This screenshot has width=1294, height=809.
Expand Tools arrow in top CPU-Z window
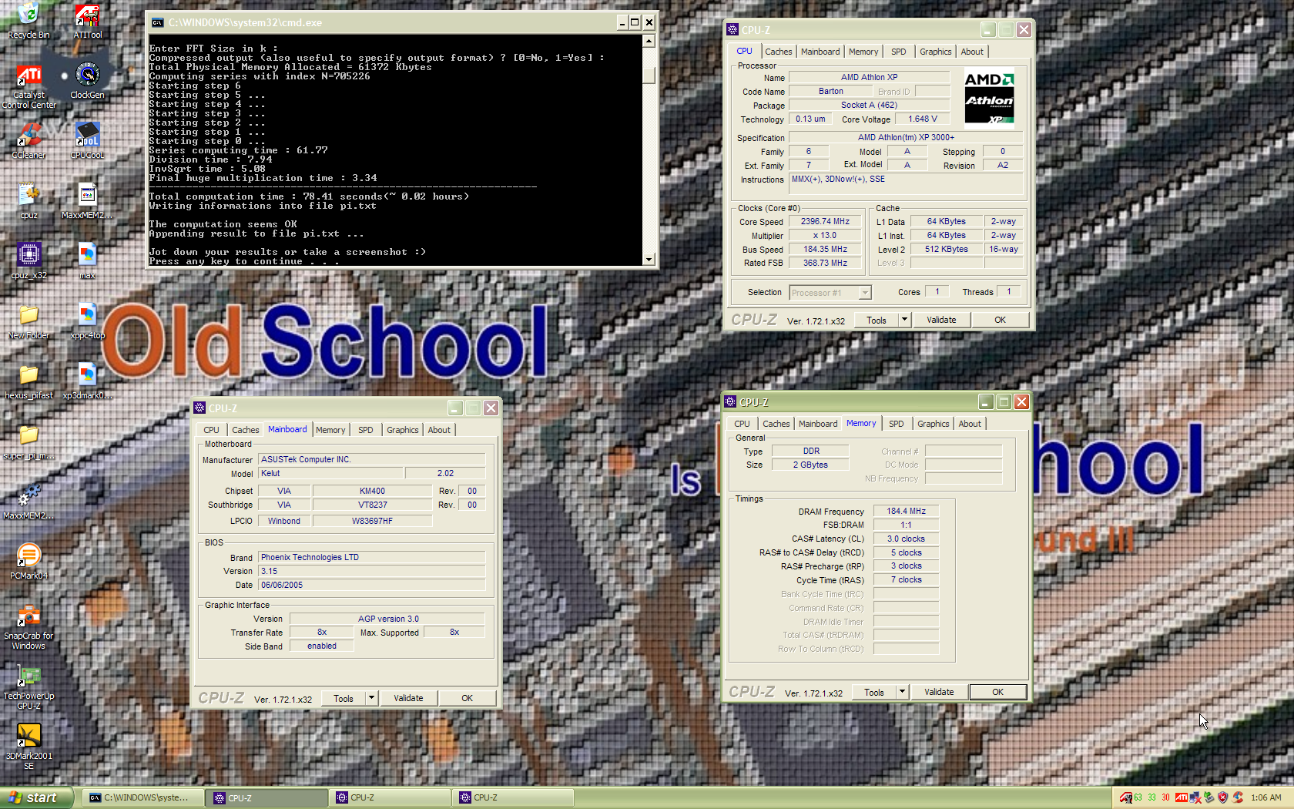click(x=904, y=320)
